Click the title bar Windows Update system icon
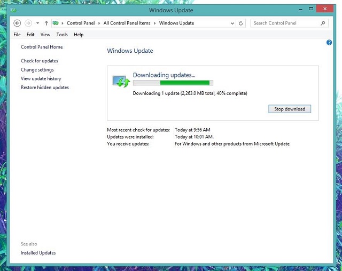342x271 pixels. click(13, 10)
